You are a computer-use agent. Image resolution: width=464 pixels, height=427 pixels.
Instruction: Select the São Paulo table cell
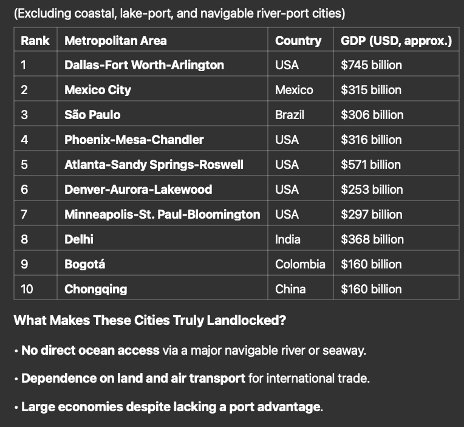tap(92, 115)
